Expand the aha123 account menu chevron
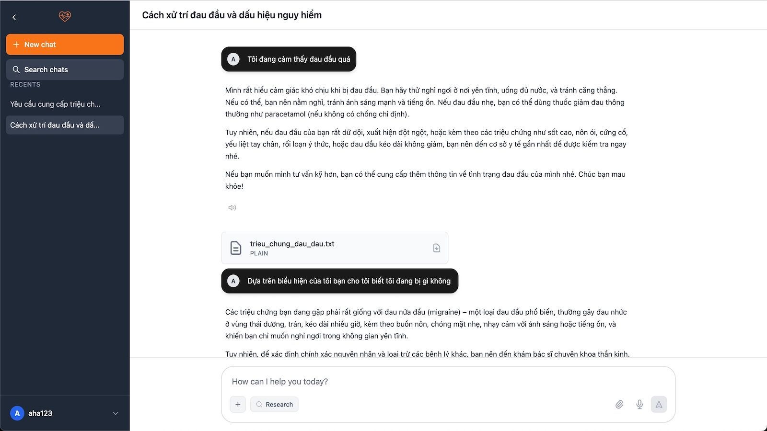 116,413
